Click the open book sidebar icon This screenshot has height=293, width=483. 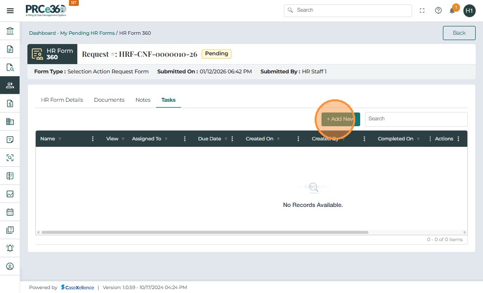click(x=10, y=176)
